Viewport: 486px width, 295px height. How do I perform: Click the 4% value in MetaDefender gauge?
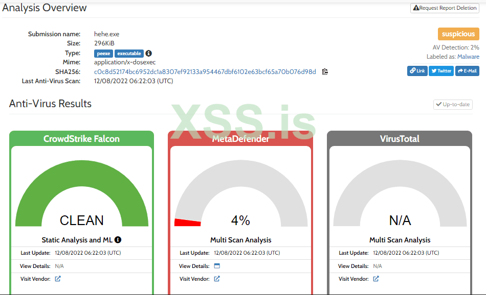point(240,220)
